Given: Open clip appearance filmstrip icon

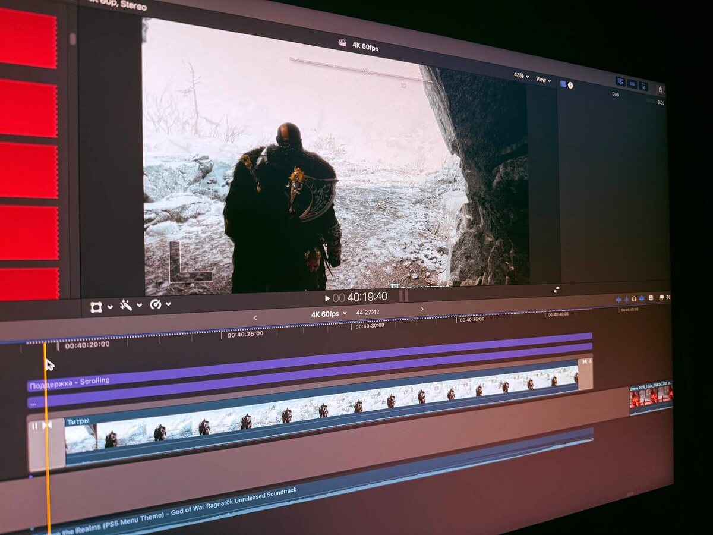Looking at the screenshot, I should tap(651, 298).
